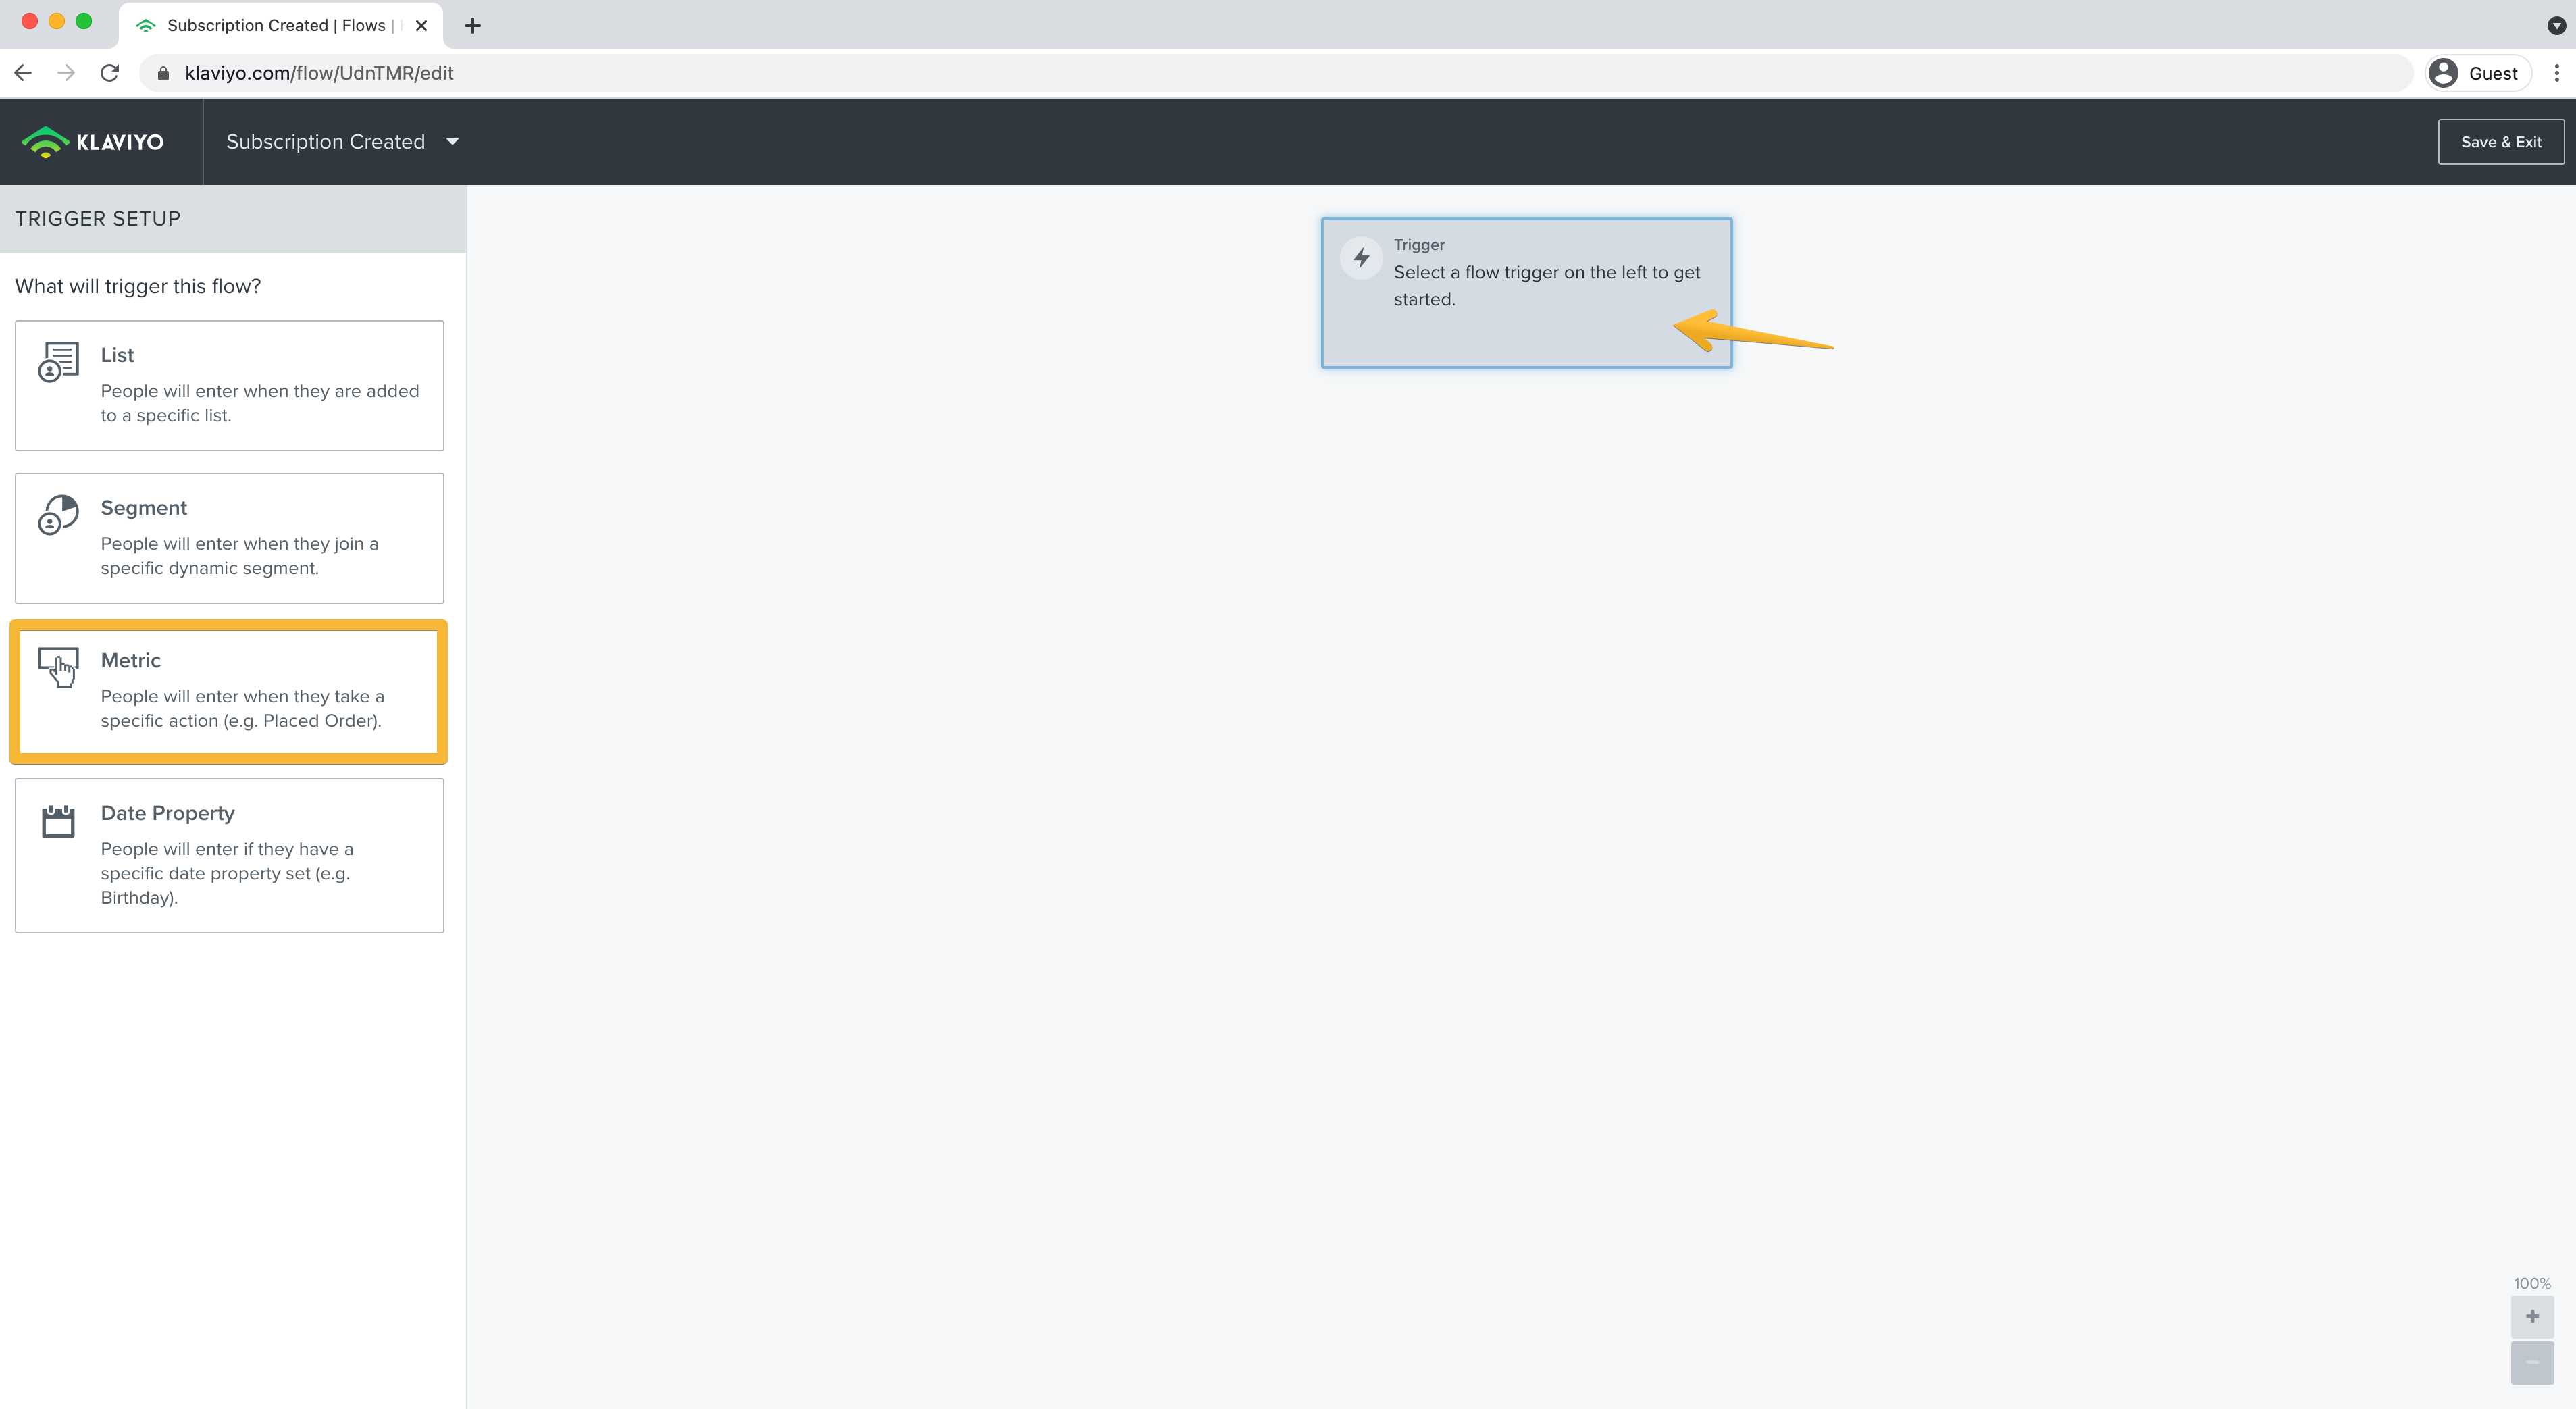Click the List trigger icon
Viewport: 2576px width, 1409px height.
[x=58, y=362]
